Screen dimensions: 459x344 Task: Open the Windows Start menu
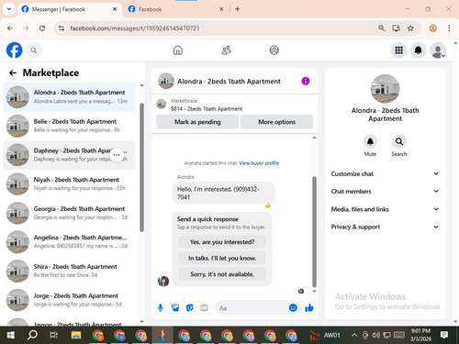pyautogui.click(x=10, y=335)
